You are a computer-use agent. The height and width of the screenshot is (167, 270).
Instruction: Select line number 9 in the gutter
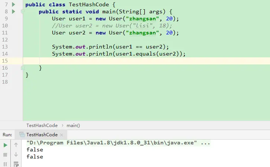(x=6, y=19)
